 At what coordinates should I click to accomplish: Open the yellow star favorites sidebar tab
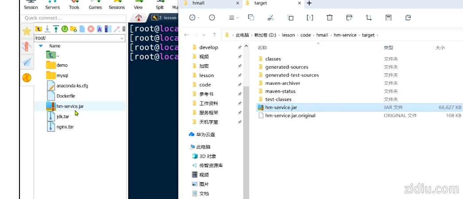(x=27, y=31)
